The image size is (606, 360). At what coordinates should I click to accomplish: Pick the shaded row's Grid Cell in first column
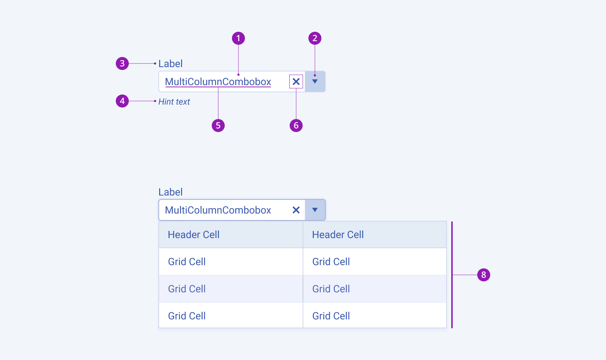tap(231, 289)
